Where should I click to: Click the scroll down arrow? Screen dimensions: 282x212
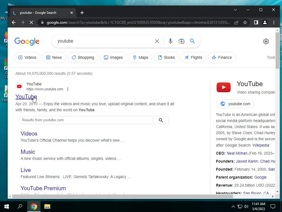pyautogui.click(x=277, y=192)
